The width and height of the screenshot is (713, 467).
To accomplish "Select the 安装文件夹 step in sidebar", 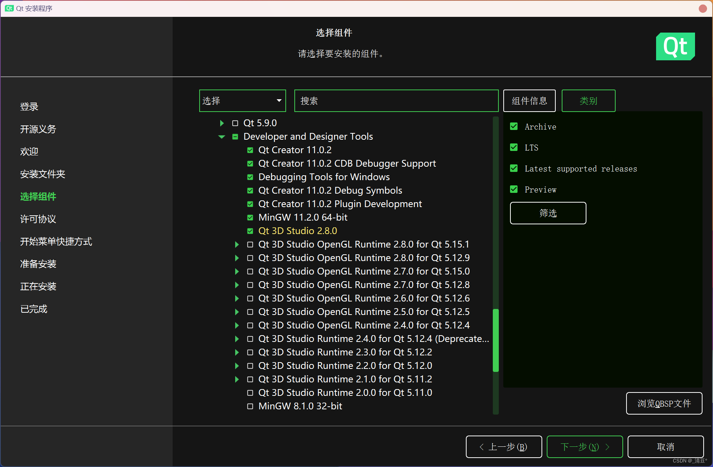I will (x=43, y=174).
